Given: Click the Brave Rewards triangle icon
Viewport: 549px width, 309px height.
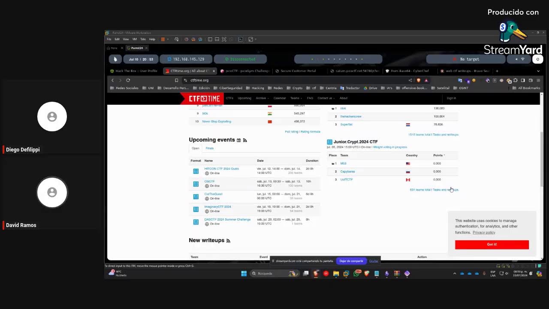Looking at the screenshot, I should click(426, 80).
